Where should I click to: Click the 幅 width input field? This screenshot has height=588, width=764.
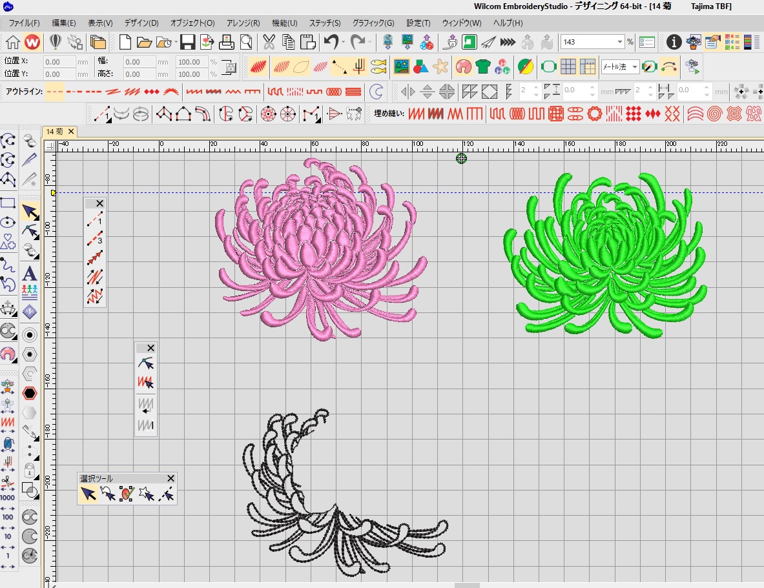tap(139, 62)
